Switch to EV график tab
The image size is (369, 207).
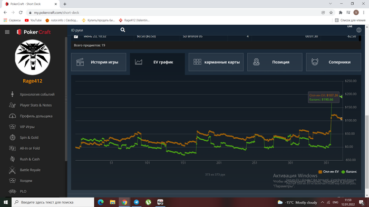pos(157,62)
